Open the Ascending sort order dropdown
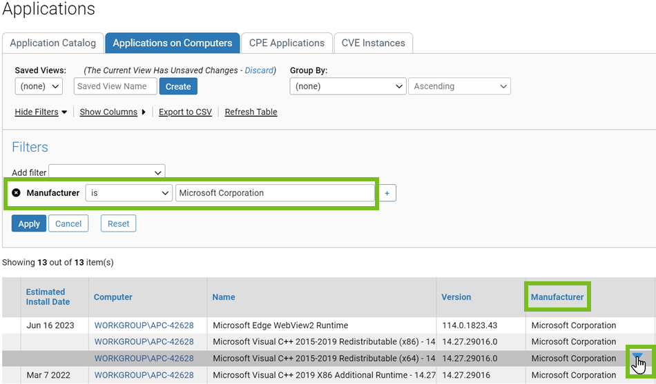Image resolution: width=656 pixels, height=384 pixels. (459, 86)
